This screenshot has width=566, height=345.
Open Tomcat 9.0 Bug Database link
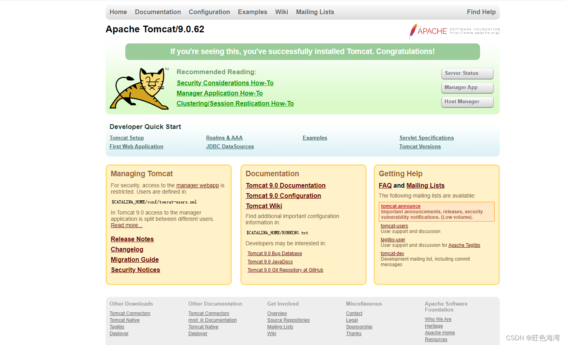pyautogui.click(x=275, y=254)
